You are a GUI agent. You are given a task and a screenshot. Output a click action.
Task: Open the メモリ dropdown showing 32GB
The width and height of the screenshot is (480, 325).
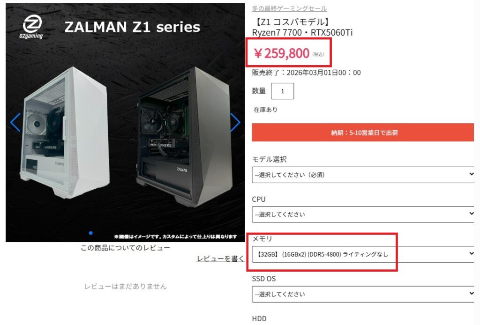363,254
